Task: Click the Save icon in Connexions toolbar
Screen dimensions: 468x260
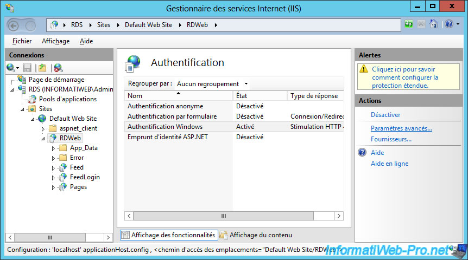Action: click(x=27, y=68)
